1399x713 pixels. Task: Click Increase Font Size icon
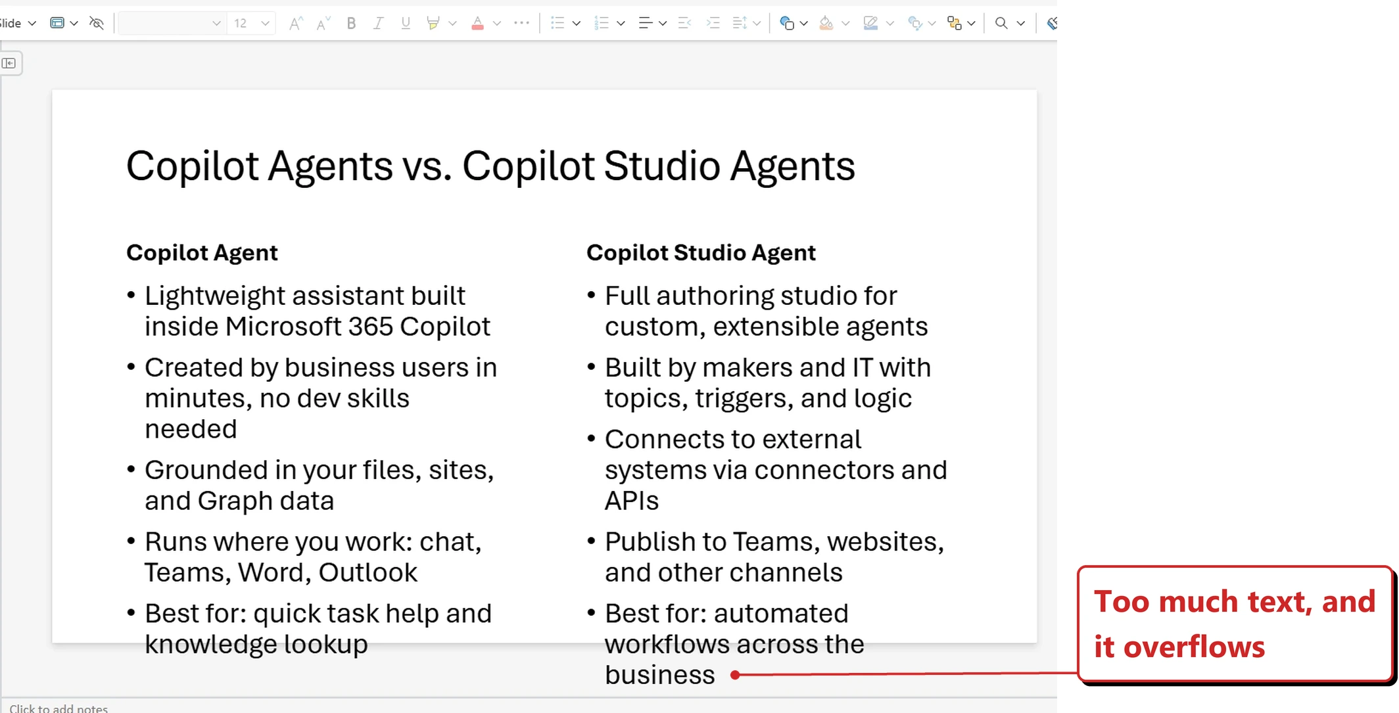(x=296, y=23)
